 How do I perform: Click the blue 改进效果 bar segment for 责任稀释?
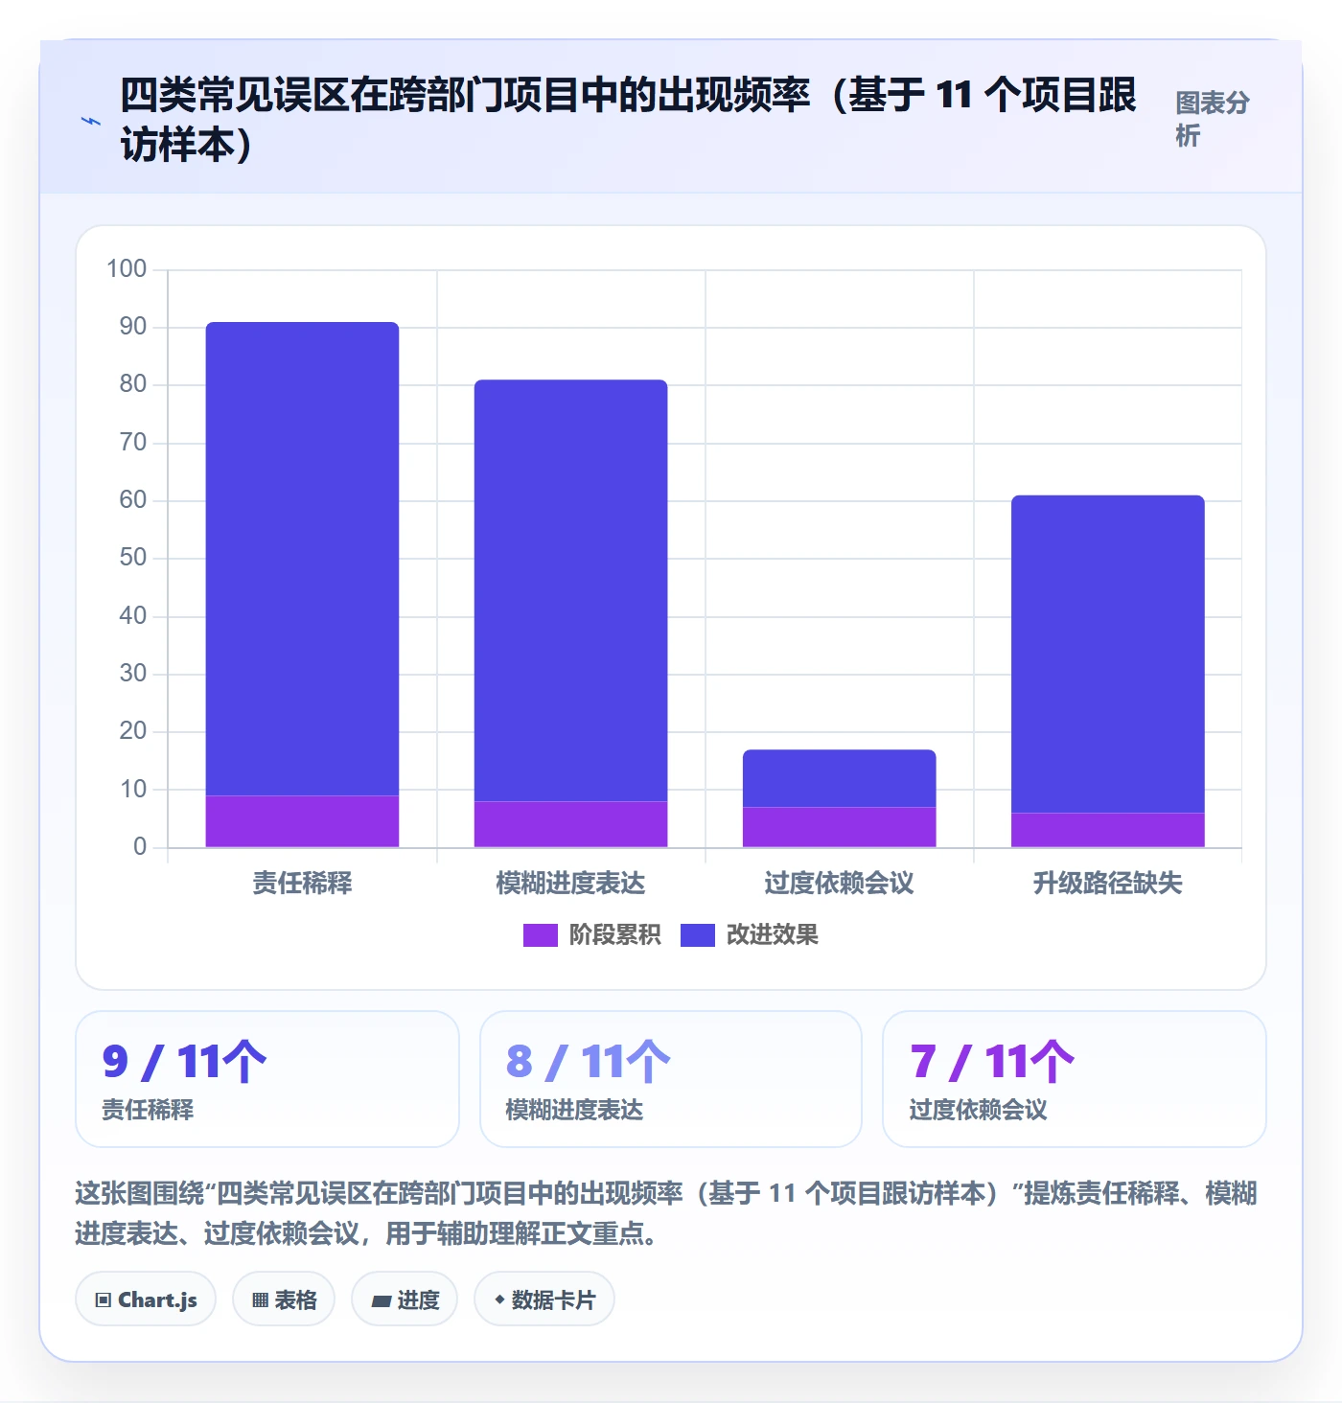click(303, 559)
